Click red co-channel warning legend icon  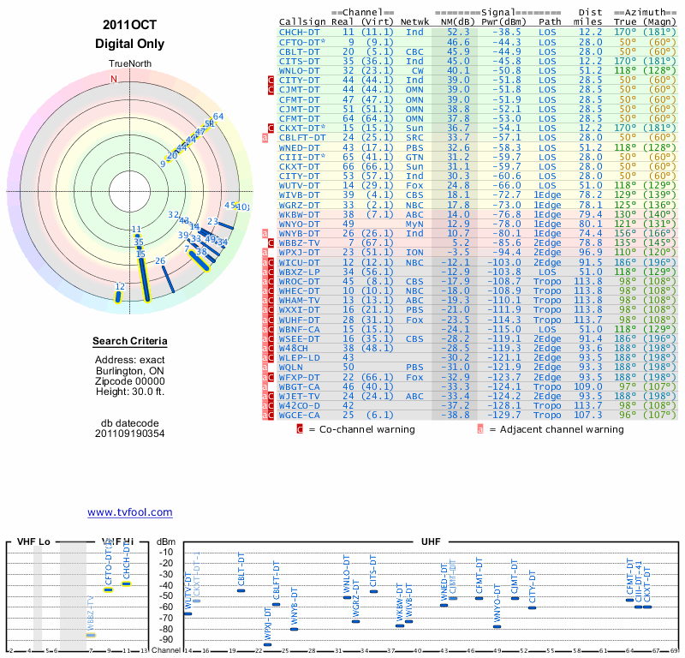(x=299, y=429)
